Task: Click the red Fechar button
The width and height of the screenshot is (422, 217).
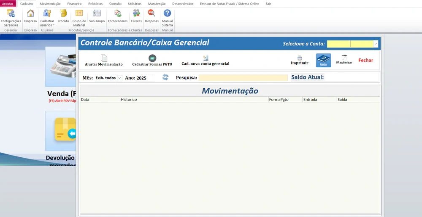Action: (365, 60)
